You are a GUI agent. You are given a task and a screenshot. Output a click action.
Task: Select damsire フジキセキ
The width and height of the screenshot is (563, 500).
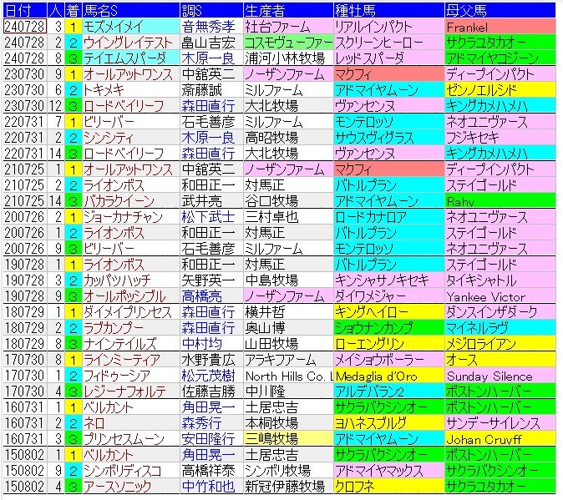click(x=500, y=138)
